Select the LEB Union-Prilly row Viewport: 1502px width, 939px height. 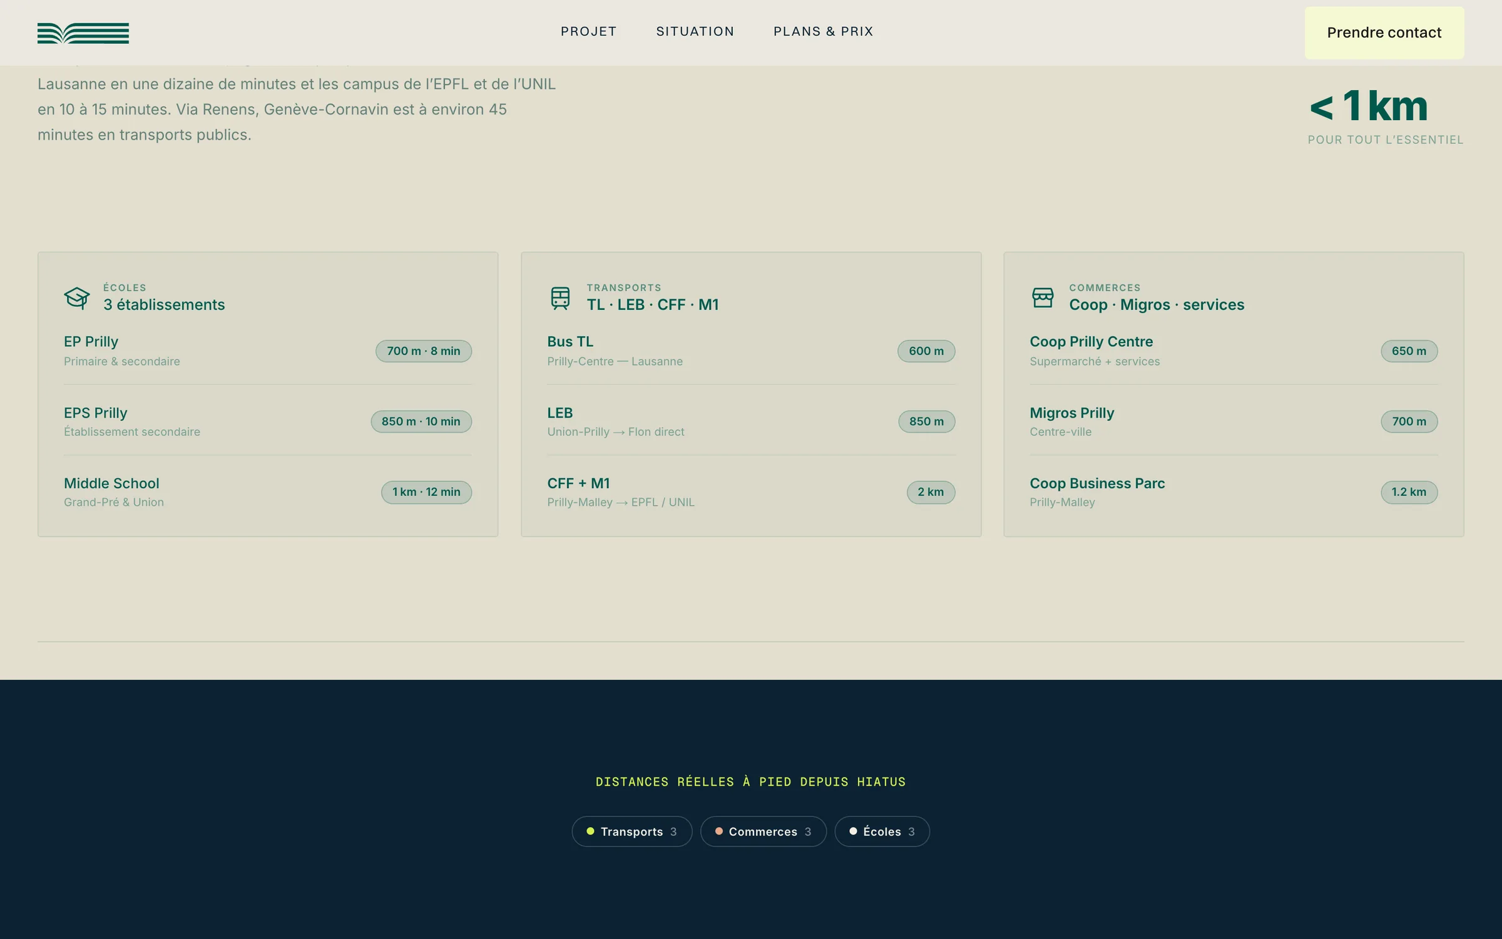pos(751,421)
